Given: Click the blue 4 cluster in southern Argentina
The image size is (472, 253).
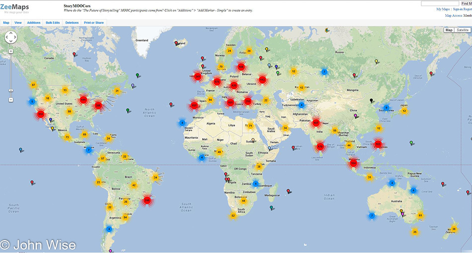Looking at the screenshot, I should coord(109,229).
